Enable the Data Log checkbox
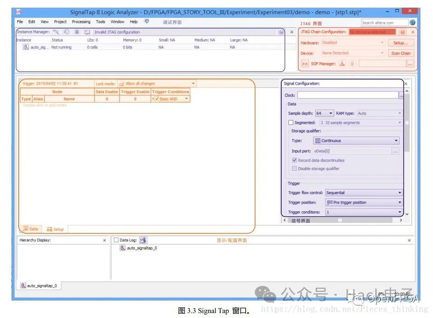This screenshot has width=433, height=318. pyautogui.click(x=116, y=241)
